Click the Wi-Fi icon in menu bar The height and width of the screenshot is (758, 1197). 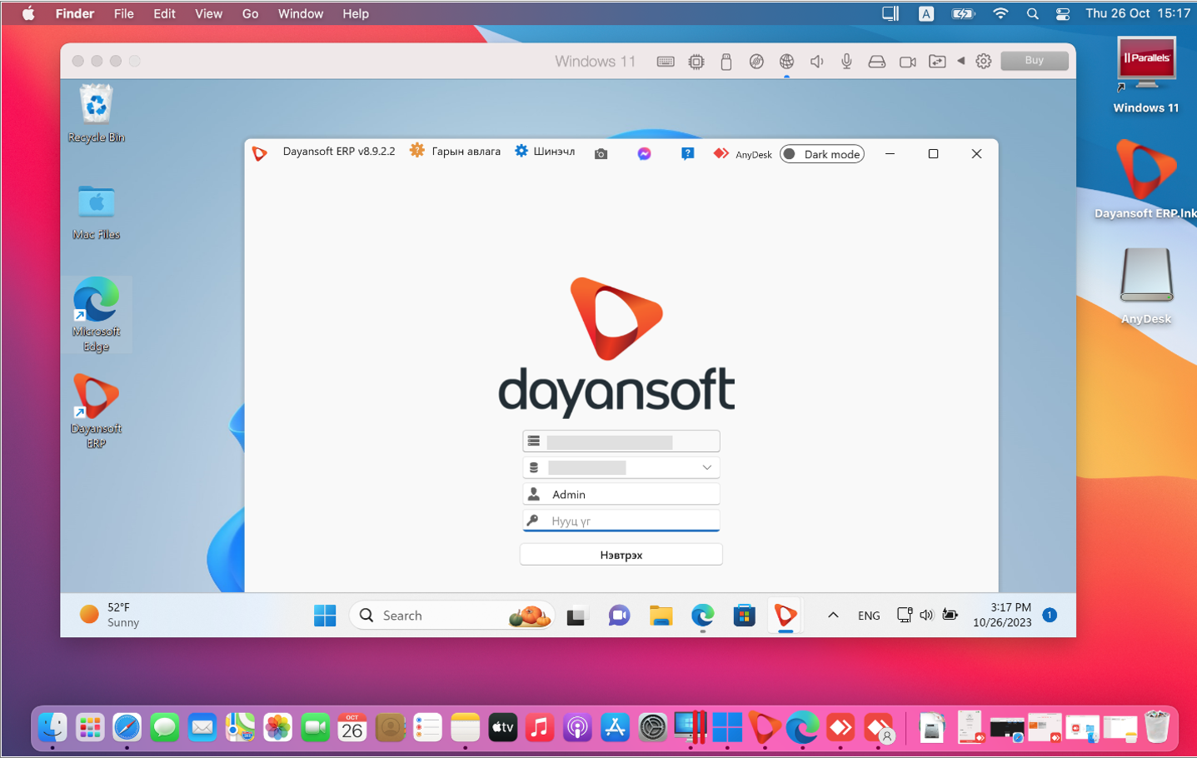click(1000, 13)
